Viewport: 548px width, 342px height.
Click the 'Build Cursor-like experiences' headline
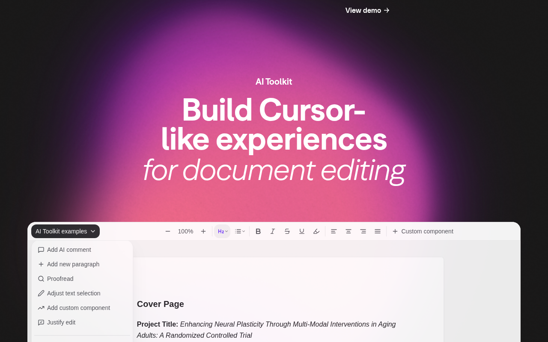click(x=274, y=124)
